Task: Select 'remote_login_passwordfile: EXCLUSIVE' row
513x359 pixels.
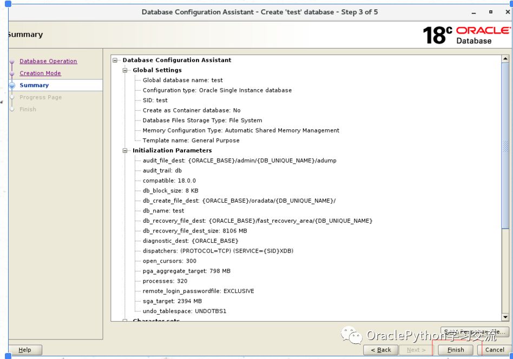Action: click(x=198, y=291)
